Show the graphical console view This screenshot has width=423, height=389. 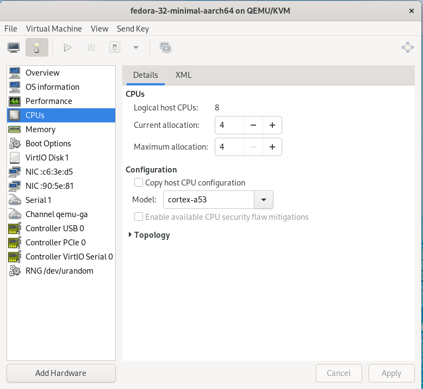tap(14, 47)
